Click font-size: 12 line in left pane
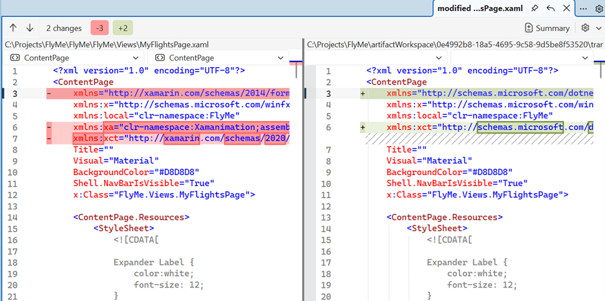The image size is (605, 301). click(169, 285)
